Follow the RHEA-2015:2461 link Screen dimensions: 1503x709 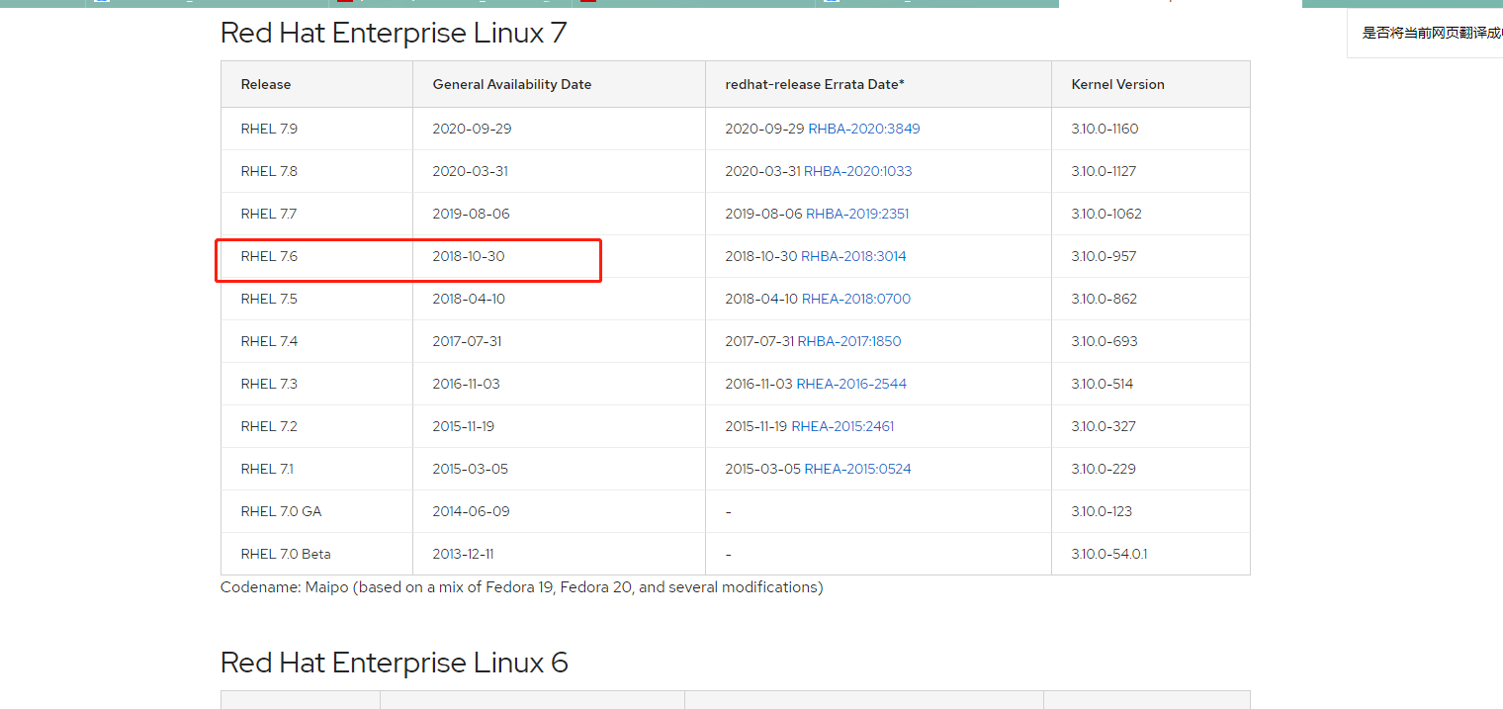pyautogui.click(x=842, y=426)
